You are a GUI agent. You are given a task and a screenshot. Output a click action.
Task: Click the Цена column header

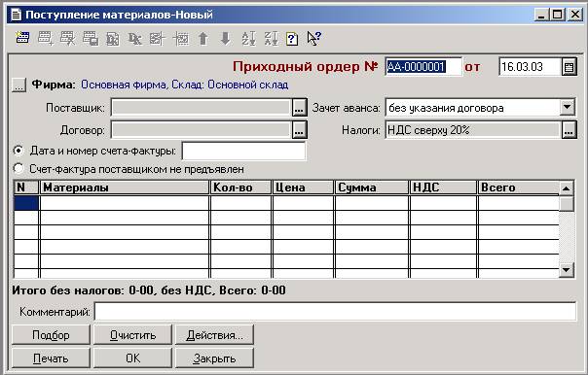click(303, 187)
